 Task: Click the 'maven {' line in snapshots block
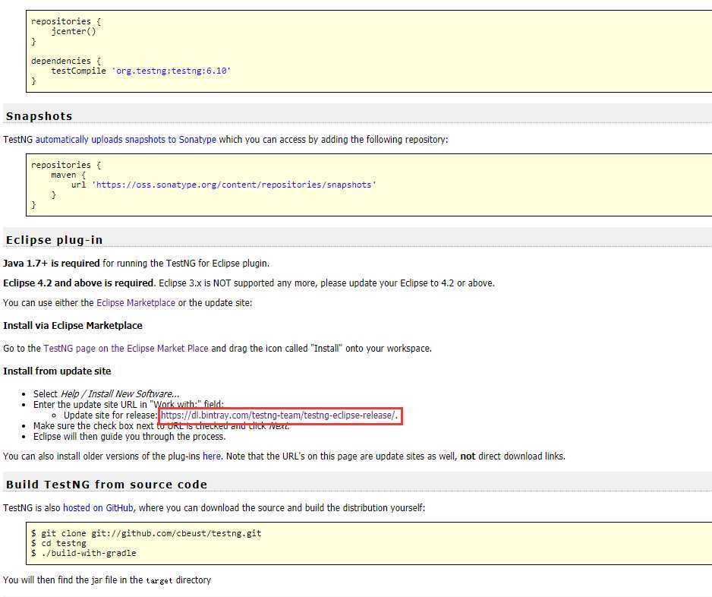pos(68,175)
